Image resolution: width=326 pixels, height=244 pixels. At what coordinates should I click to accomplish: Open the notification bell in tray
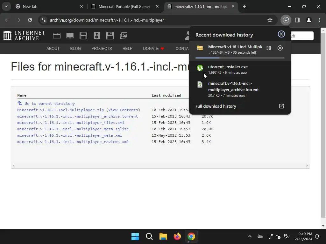(x=317, y=236)
